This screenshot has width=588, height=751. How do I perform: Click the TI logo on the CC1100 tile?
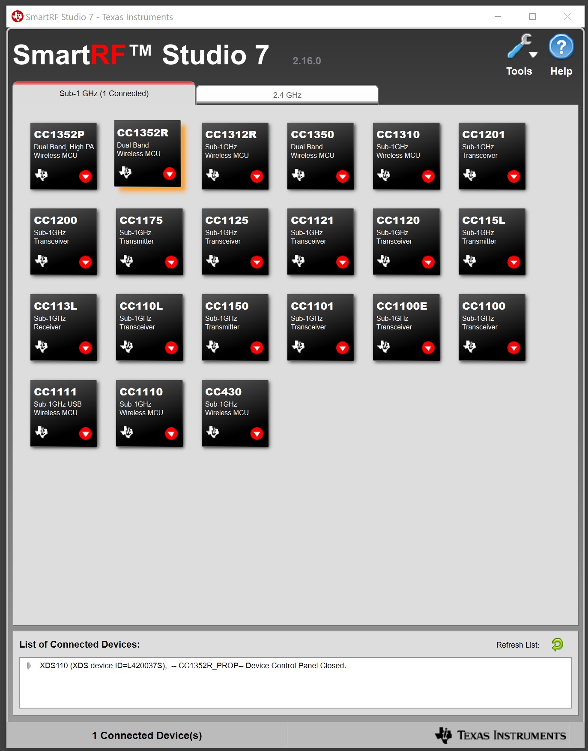[x=469, y=346]
